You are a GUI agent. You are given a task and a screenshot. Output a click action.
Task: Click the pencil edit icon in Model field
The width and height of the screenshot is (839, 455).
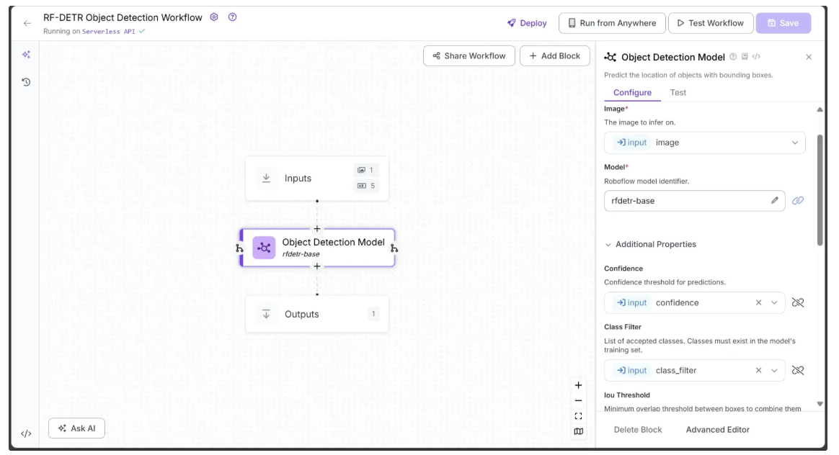coord(774,201)
